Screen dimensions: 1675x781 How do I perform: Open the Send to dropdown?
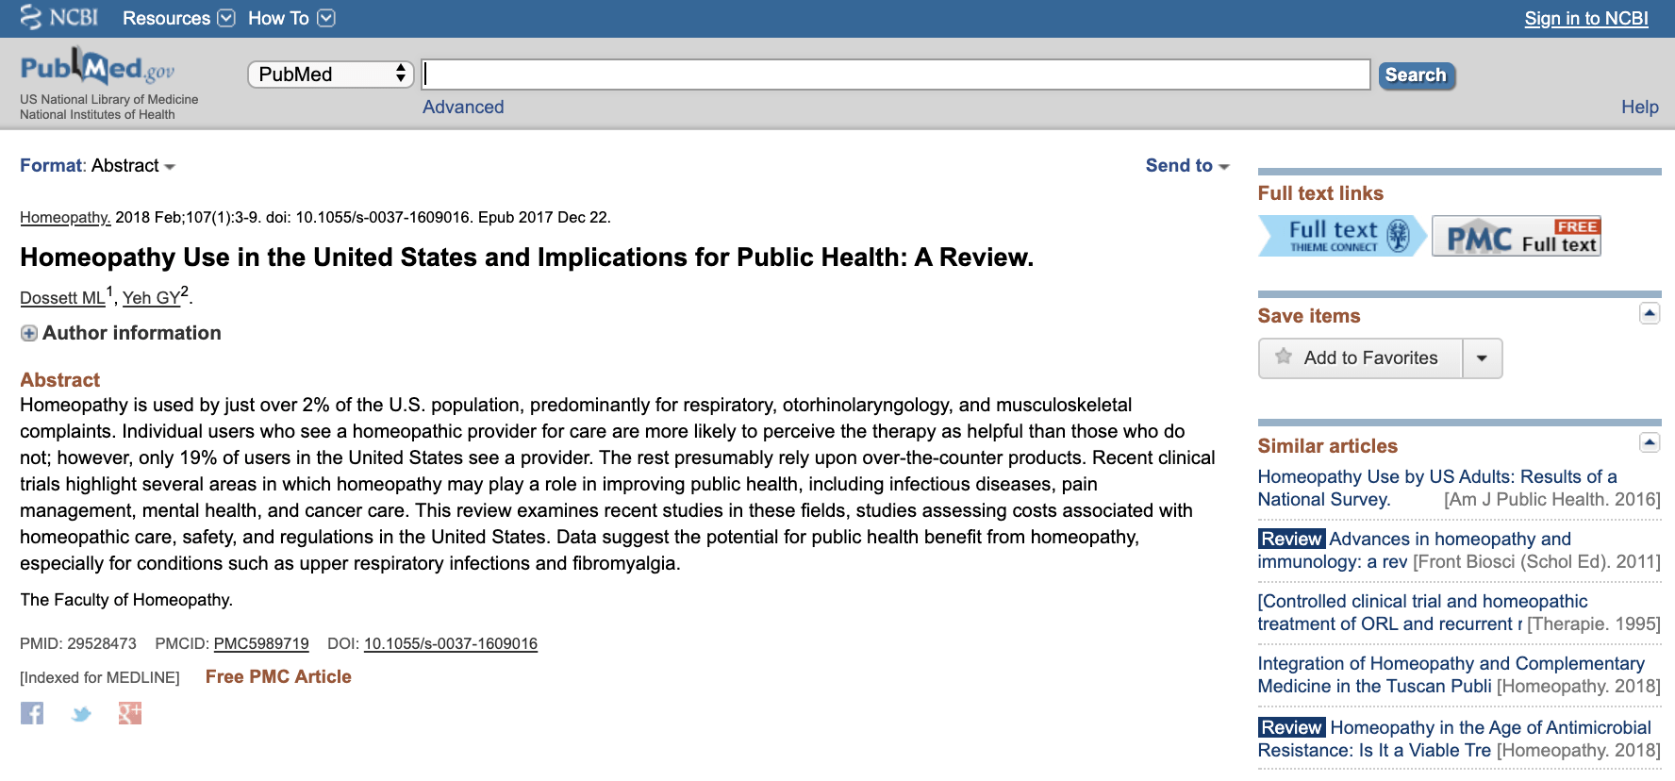[x=1186, y=166]
